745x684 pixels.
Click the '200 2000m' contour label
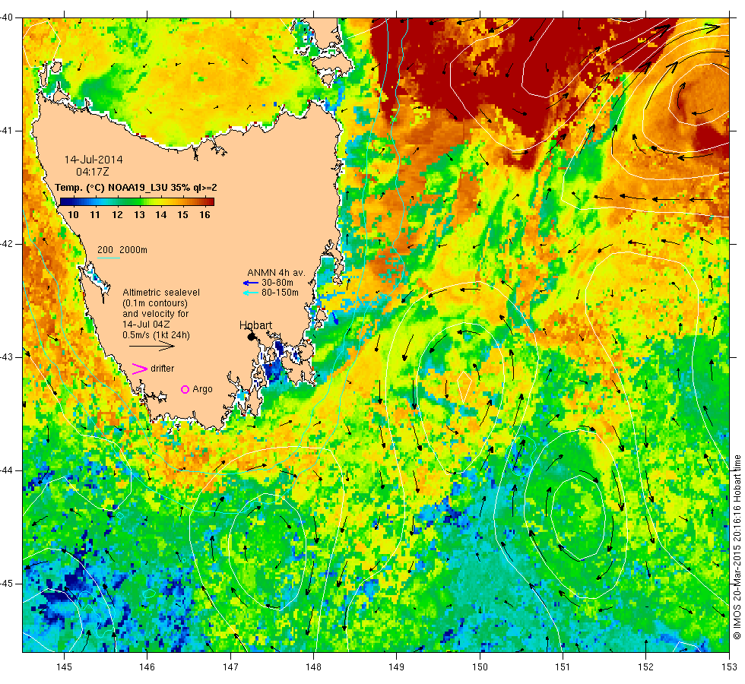click(x=122, y=250)
